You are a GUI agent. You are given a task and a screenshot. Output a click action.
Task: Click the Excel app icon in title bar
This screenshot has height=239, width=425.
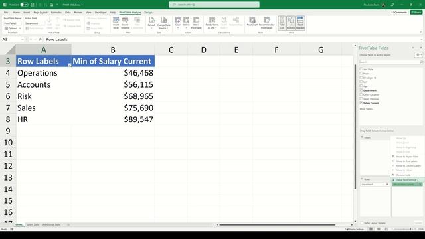pyautogui.click(x=5, y=5)
